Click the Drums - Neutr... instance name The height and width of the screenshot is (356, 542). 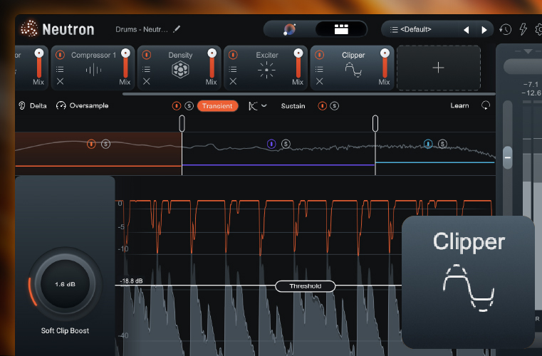pos(142,29)
